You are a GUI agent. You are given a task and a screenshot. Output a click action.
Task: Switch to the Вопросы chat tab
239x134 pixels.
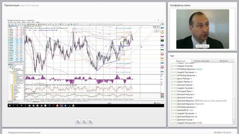click(224, 61)
